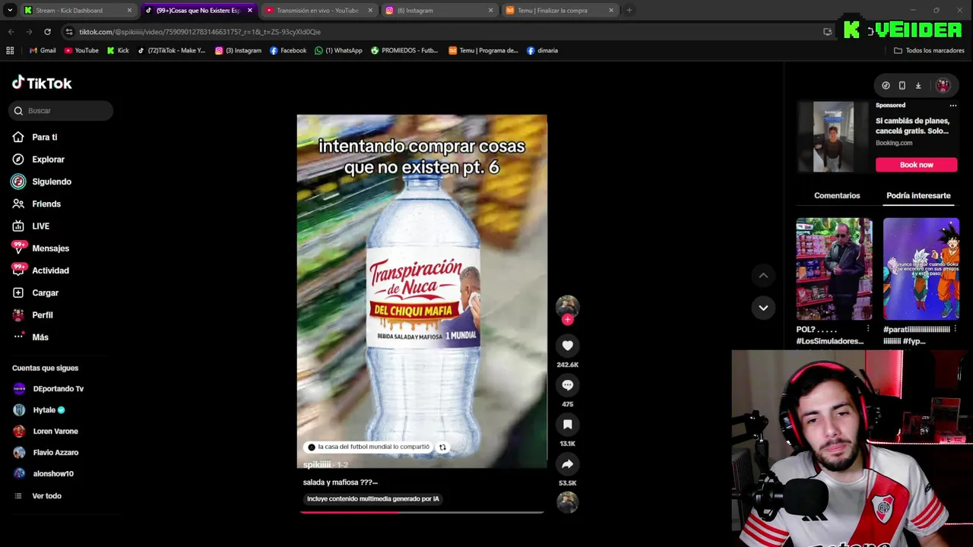Click the get app phone icon
The height and width of the screenshot is (547, 973).
tap(902, 86)
